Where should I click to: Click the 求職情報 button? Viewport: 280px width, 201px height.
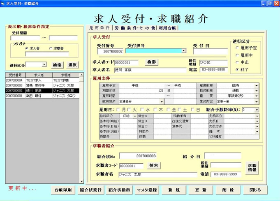point(252,167)
